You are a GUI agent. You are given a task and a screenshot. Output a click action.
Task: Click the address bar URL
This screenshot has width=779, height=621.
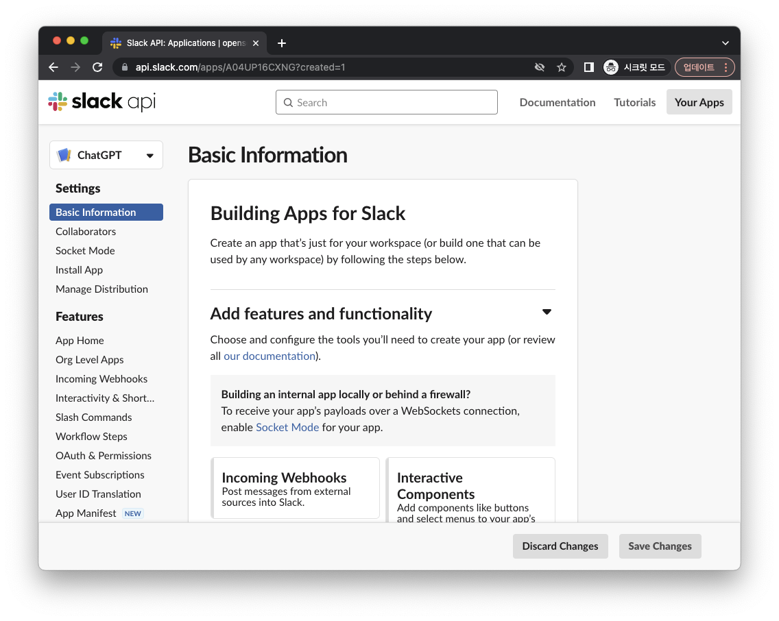pyautogui.click(x=241, y=67)
